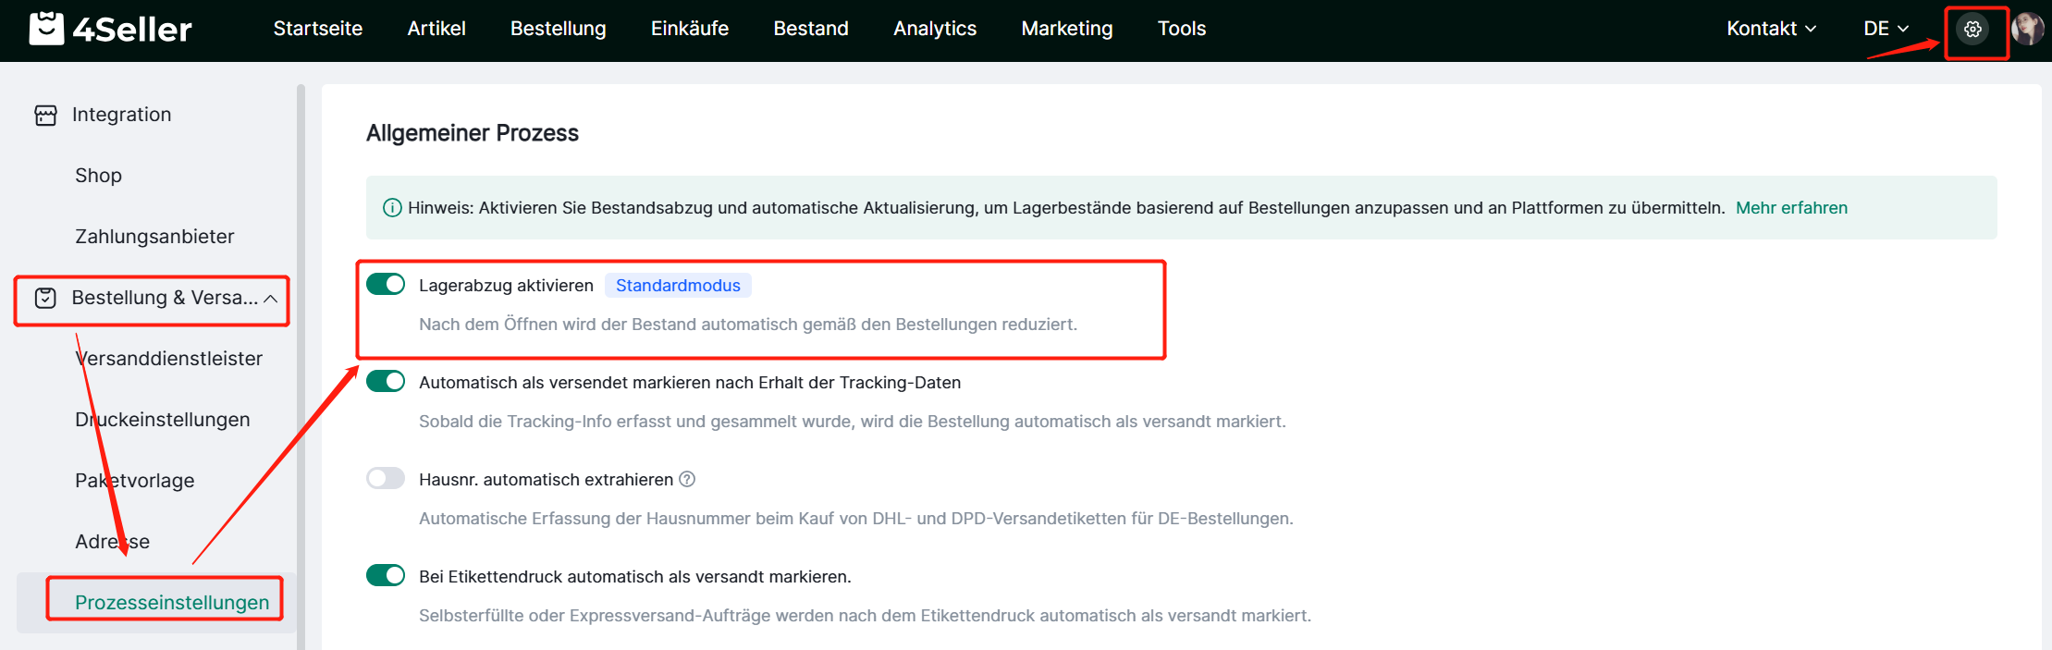This screenshot has width=2052, height=650.
Task: Click the user profile avatar
Action: coord(2027,30)
